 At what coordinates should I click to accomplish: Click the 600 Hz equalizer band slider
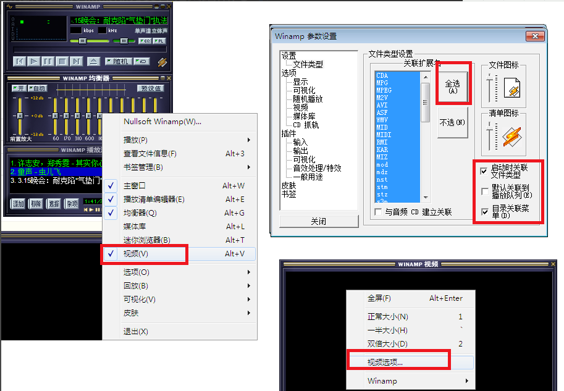click(x=88, y=116)
